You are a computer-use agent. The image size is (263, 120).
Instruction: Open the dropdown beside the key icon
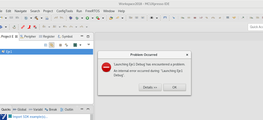(x=122, y=18)
